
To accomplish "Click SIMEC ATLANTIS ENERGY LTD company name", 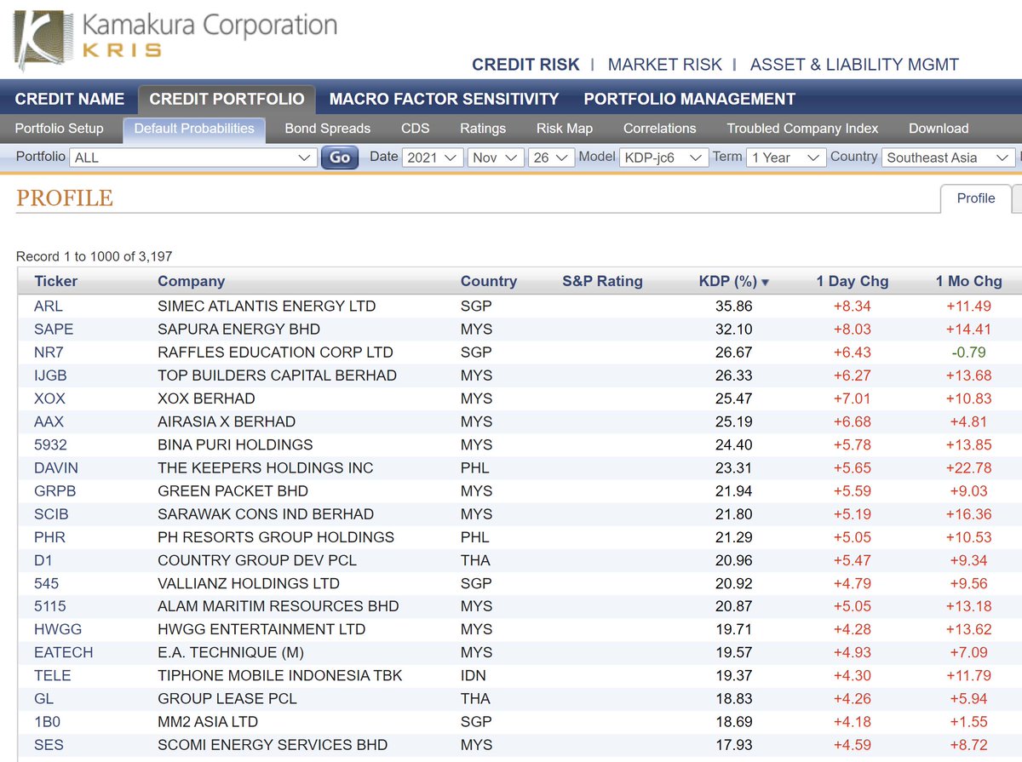I will point(267,306).
